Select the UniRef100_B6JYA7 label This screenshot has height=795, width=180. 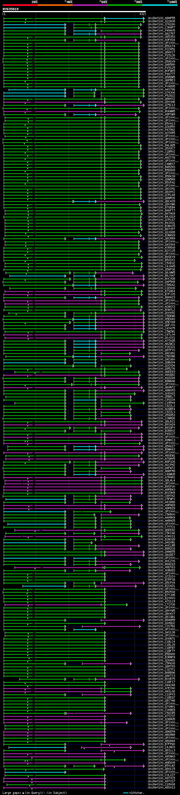point(161,276)
